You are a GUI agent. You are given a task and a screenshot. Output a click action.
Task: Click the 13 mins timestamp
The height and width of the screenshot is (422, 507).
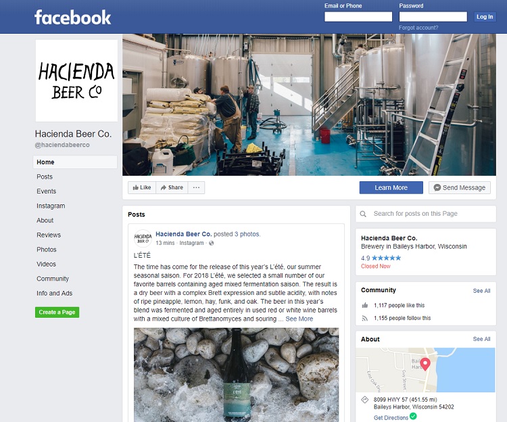point(165,243)
